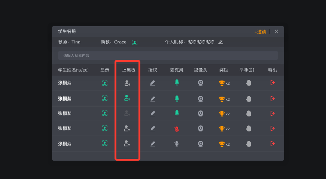Click raise-hand icon in the bold-named row
326x179 pixels.
click(249, 99)
